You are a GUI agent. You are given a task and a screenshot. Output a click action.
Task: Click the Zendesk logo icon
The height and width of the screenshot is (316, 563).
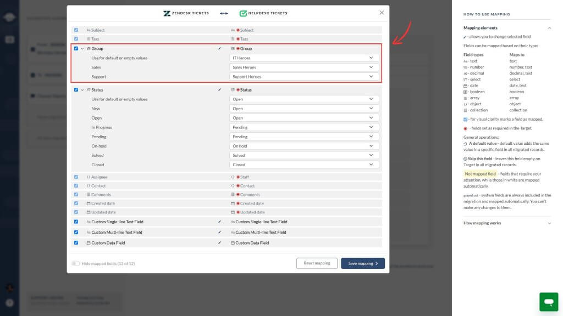(x=167, y=13)
